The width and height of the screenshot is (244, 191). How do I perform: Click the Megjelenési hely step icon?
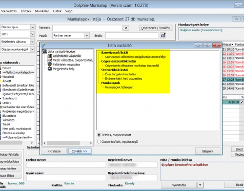pyautogui.click(x=50, y=69)
